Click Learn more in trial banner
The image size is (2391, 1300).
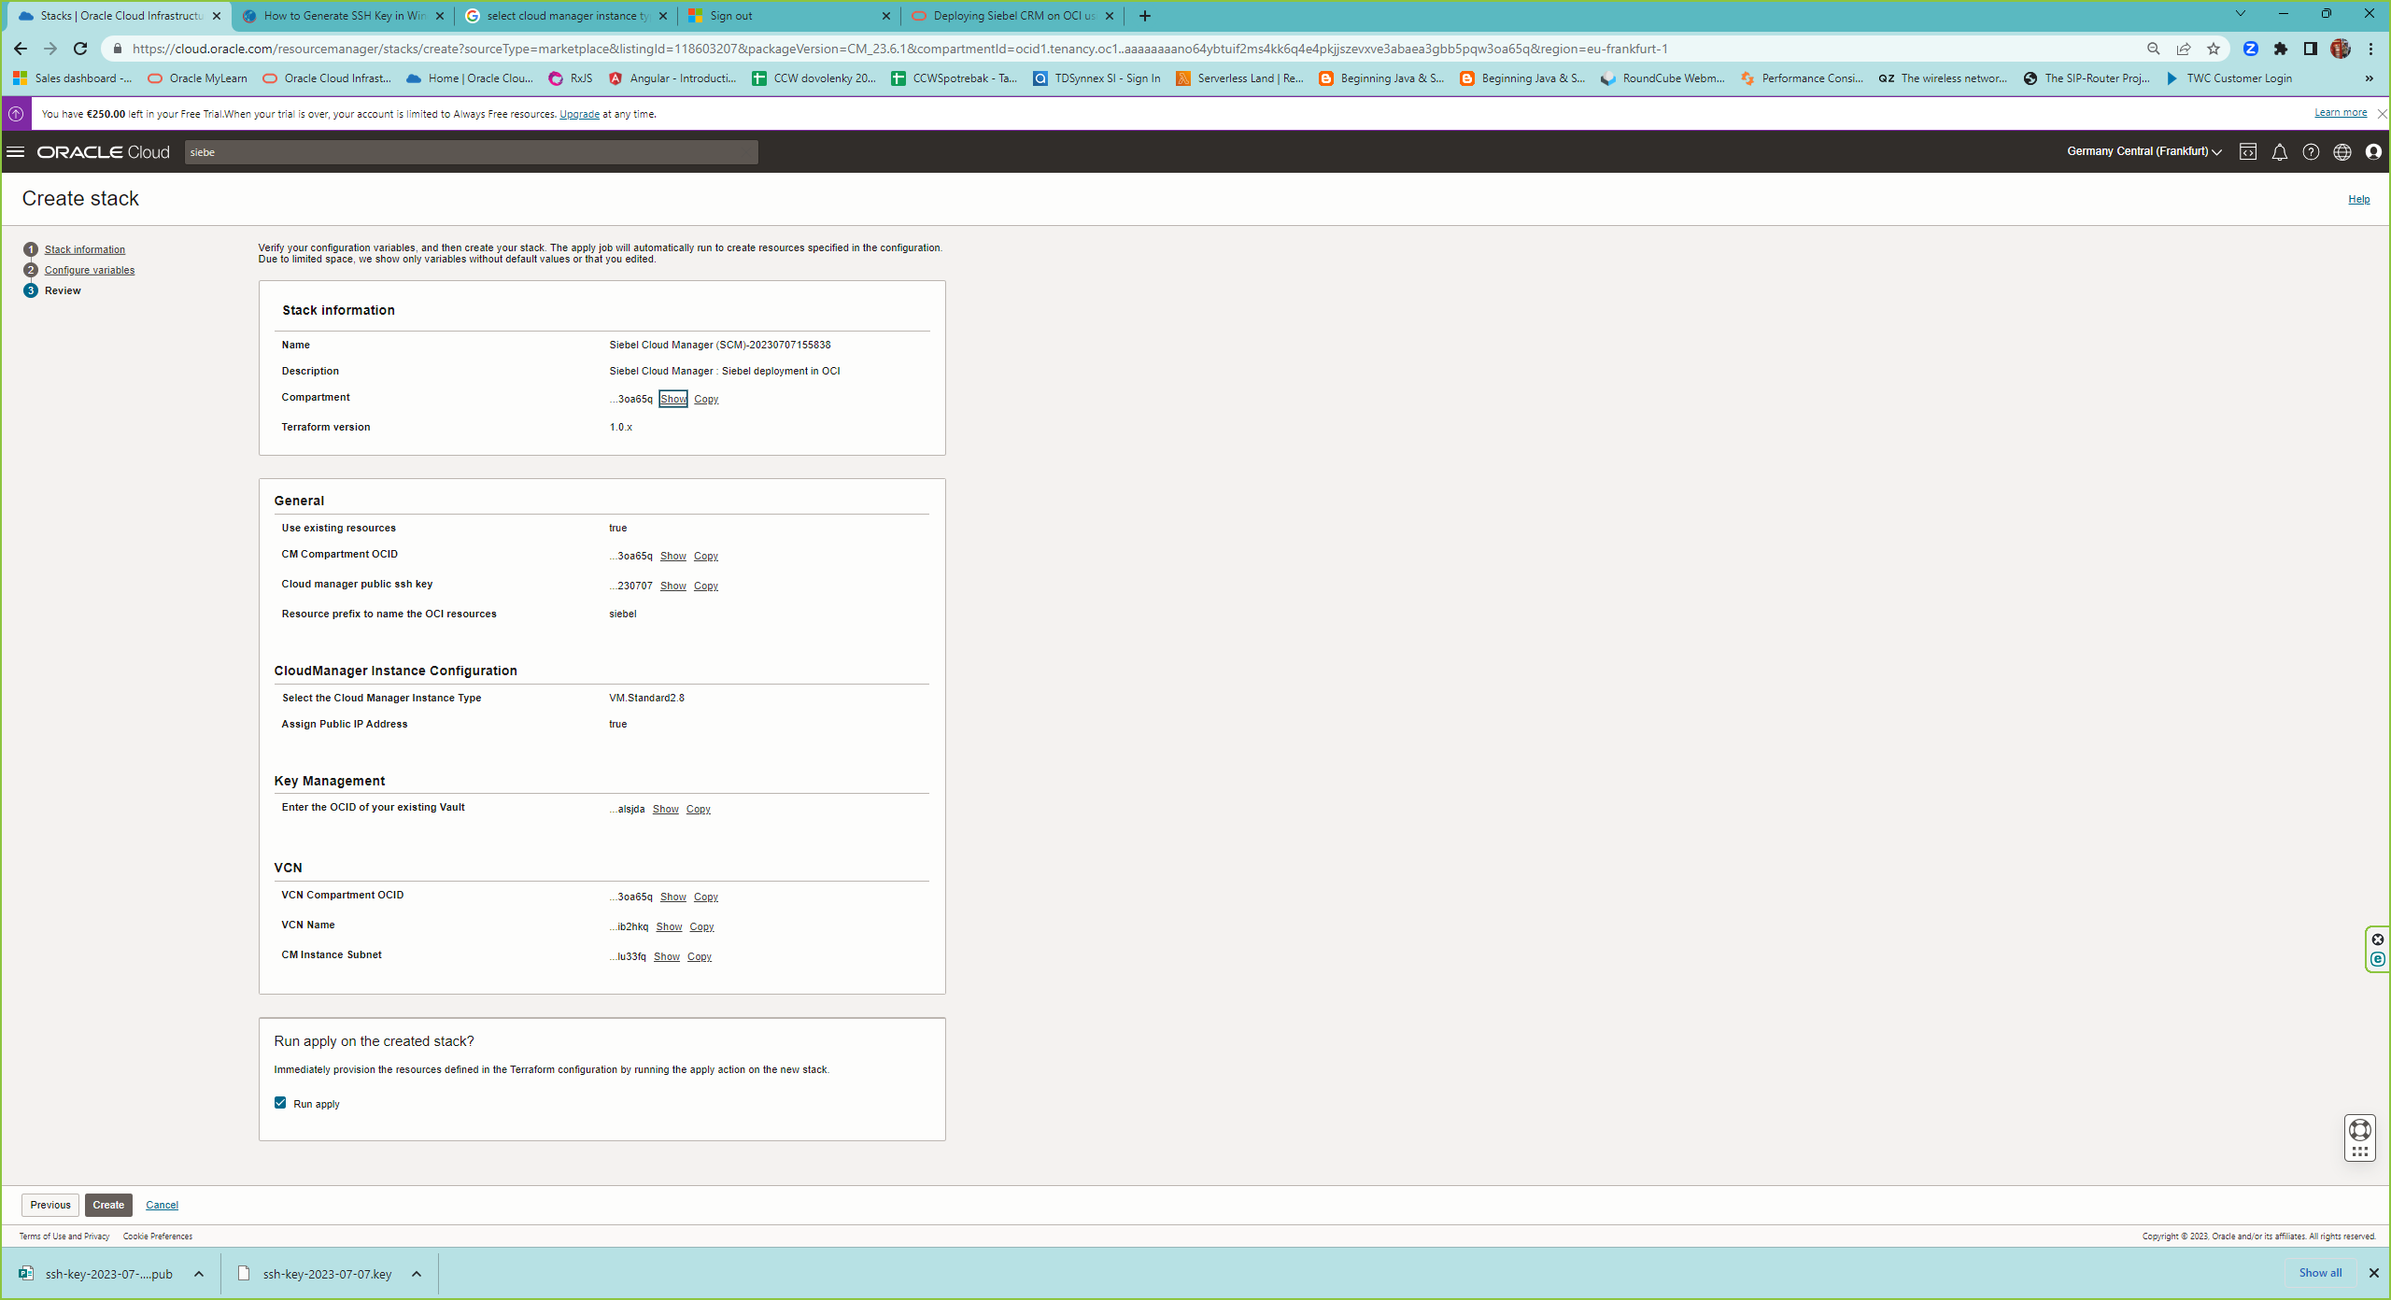pyautogui.click(x=2341, y=113)
